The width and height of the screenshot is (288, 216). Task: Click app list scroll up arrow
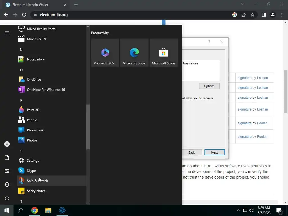click(x=88, y=26)
